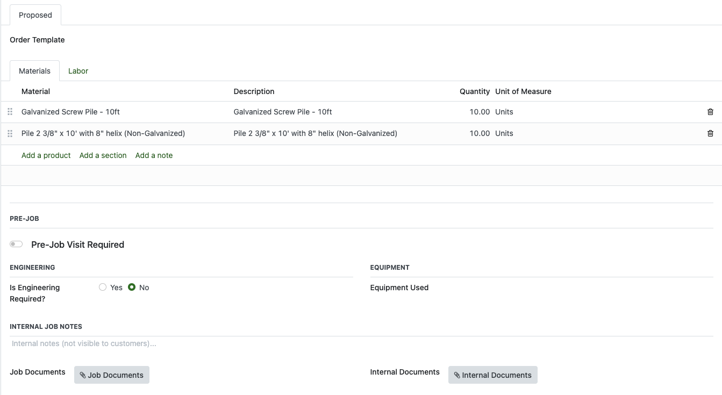Delete the Galvanized Screw Pile - 10ft row

[710, 112]
